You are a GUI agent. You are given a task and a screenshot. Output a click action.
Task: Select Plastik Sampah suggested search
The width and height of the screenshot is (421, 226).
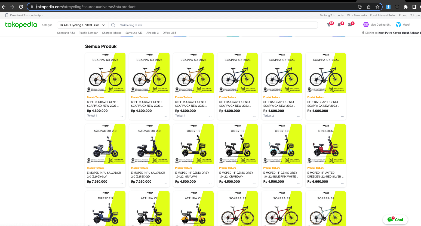click(x=88, y=33)
